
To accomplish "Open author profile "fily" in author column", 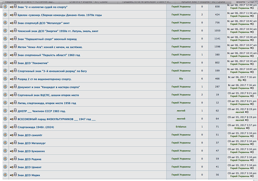I will coord(181,79).
